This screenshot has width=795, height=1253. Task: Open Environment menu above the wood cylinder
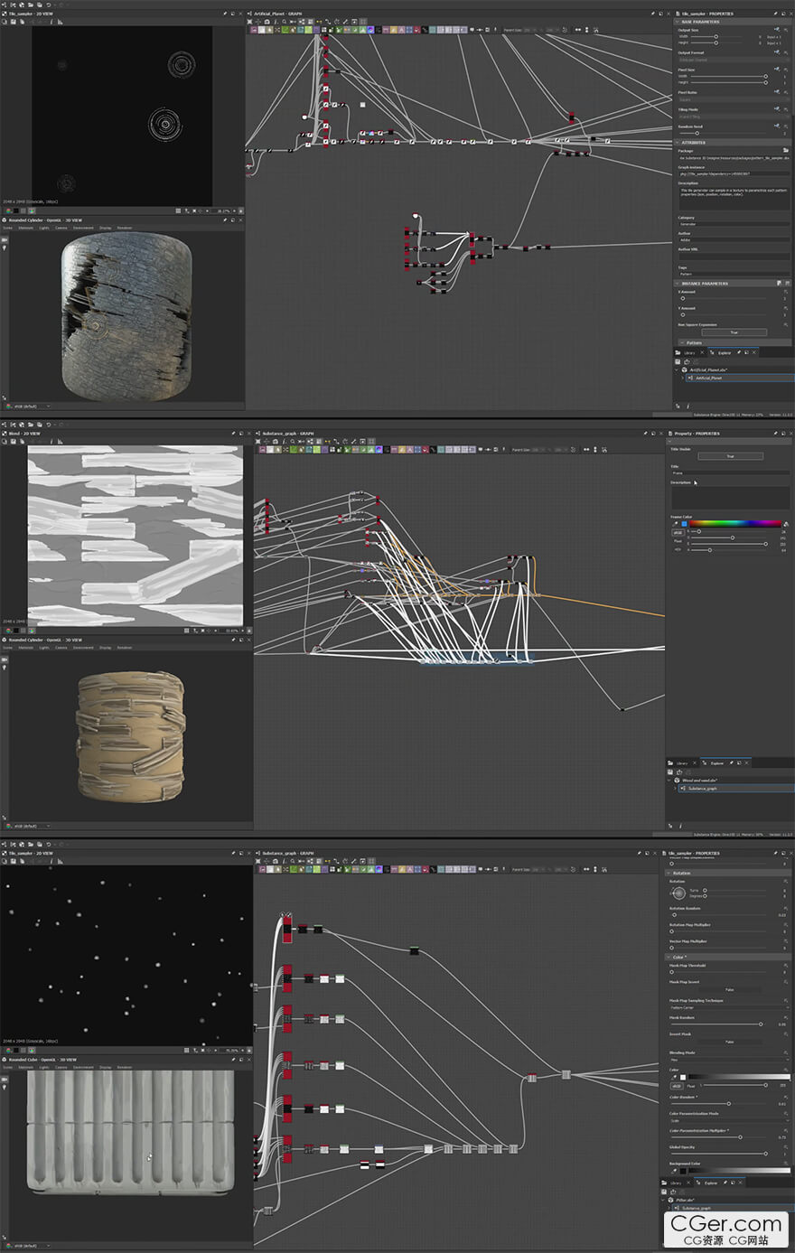point(83,228)
